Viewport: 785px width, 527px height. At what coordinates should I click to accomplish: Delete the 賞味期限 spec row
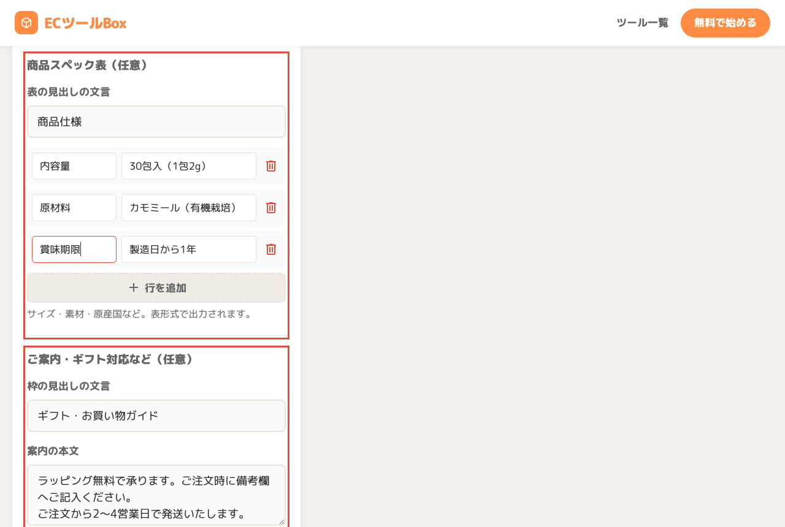pos(271,249)
